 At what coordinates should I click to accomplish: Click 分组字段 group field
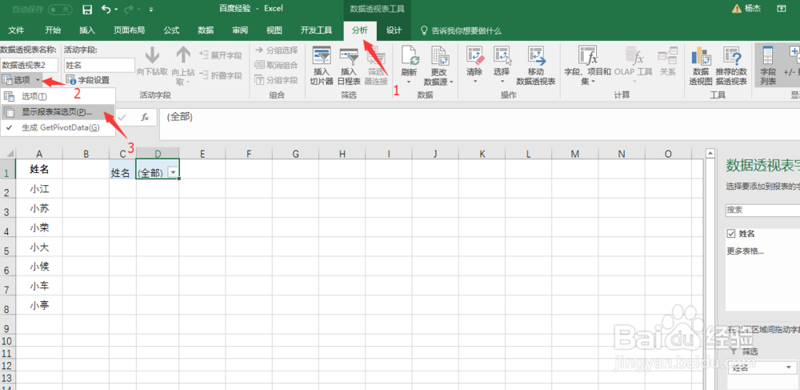[276, 80]
